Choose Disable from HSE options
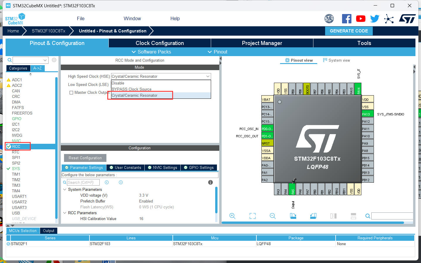The image size is (421, 263). (x=161, y=83)
